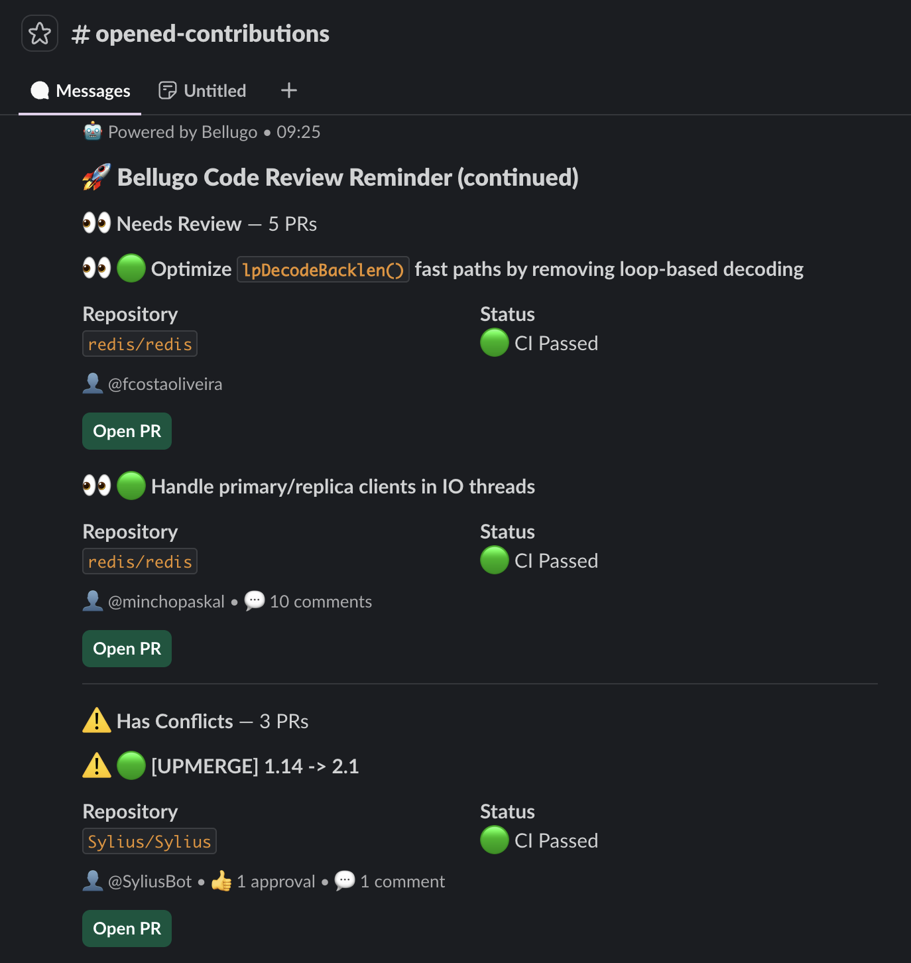Click the opened-contributions channel name

212,34
